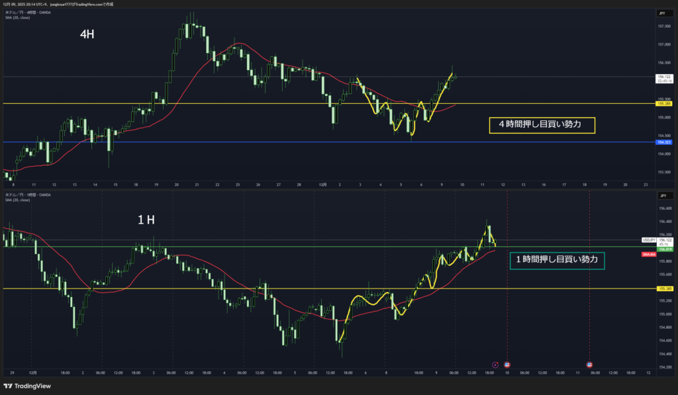Click the 156.122 current price label on the 4H axis

(664, 77)
